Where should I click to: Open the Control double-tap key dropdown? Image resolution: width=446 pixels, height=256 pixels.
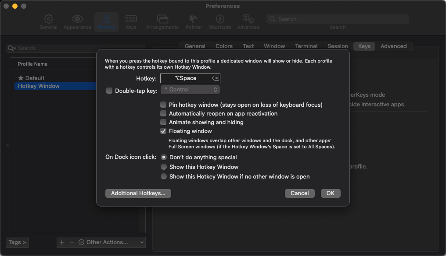click(190, 90)
